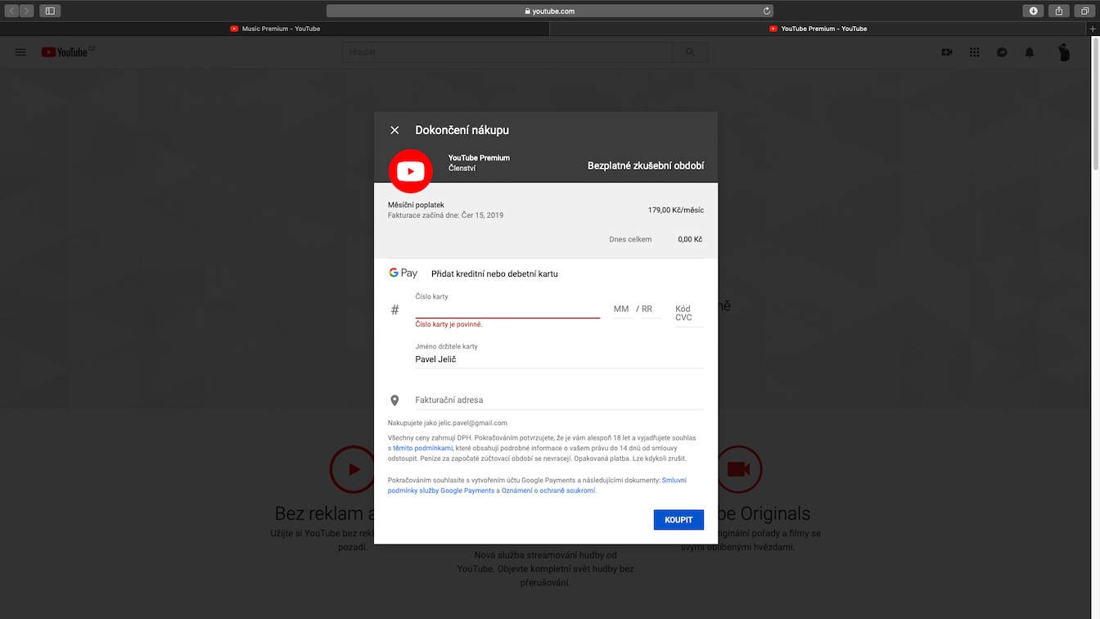Screen dimensions: 1100x619
Task: Open the messages icon in YouTube header
Action: point(1002,52)
